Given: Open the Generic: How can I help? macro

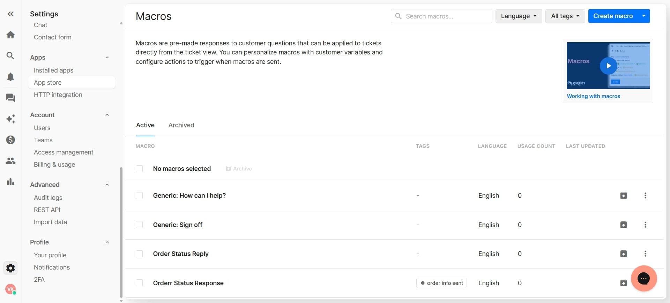Looking at the screenshot, I should pyautogui.click(x=189, y=196).
